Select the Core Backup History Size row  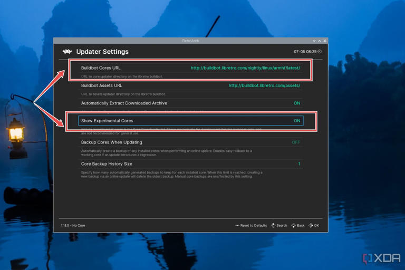190,164
